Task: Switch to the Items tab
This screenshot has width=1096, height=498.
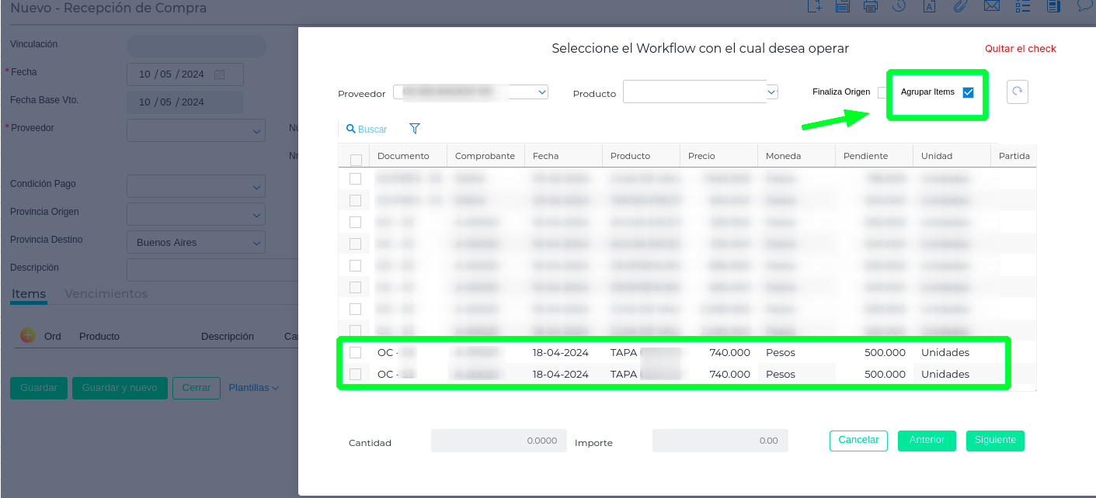Action: click(29, 294)
